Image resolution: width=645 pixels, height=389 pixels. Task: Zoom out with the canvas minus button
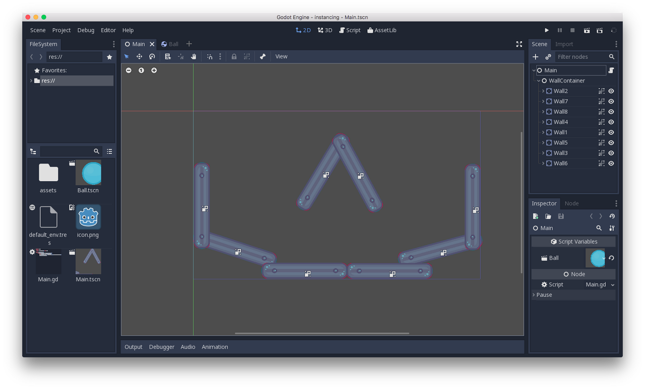coord(128,70)
